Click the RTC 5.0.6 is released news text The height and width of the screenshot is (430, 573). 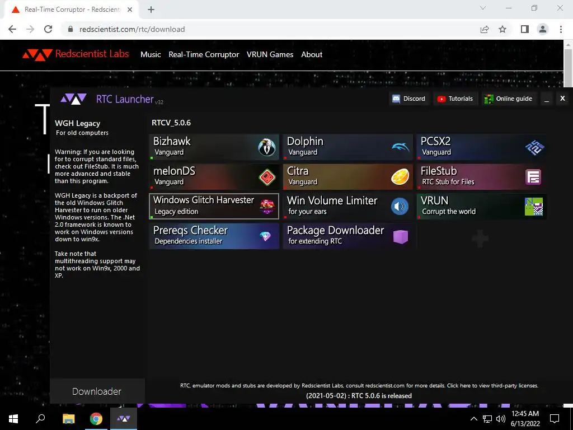[359, 396]
